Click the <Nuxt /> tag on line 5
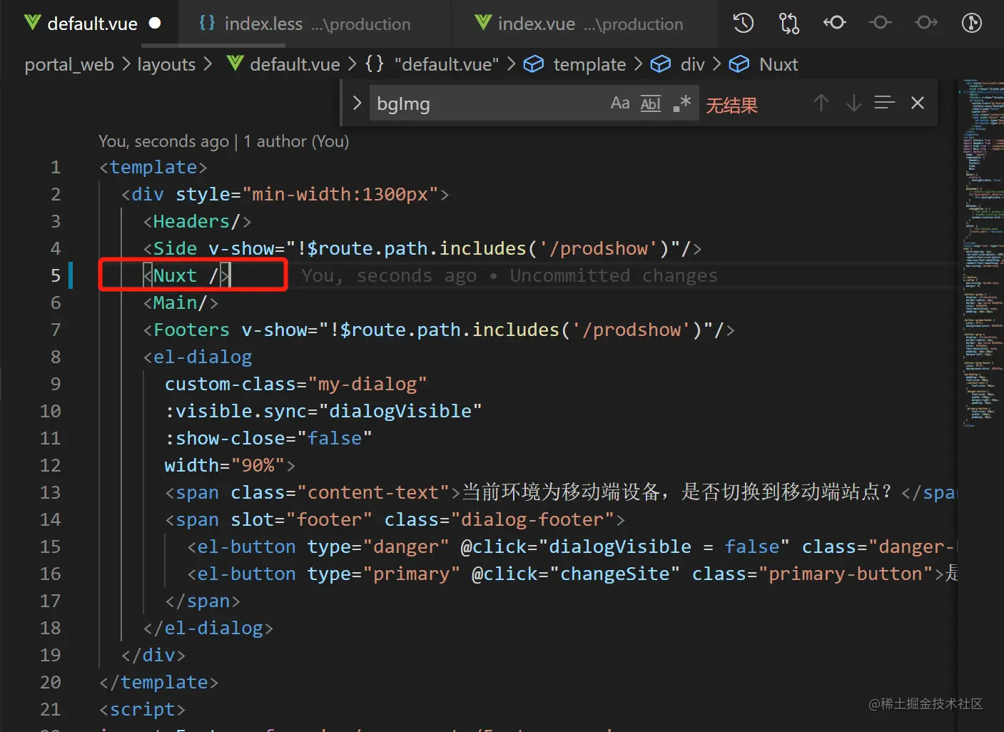This screenshot has height=732, width=1004. pos(186,275)
